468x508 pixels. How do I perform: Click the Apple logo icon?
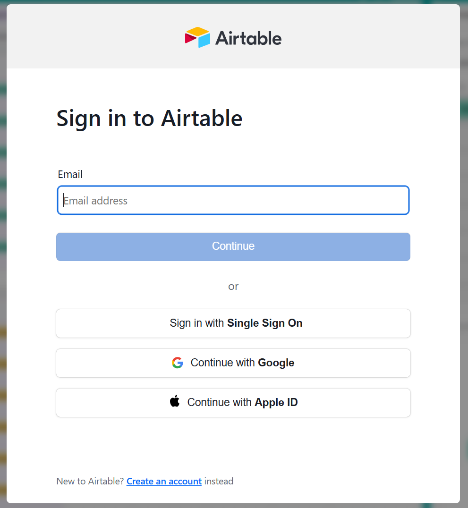175,402
